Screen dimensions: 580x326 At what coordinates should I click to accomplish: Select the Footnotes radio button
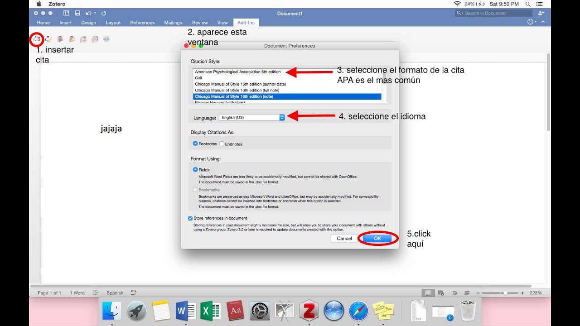[195, 144]
